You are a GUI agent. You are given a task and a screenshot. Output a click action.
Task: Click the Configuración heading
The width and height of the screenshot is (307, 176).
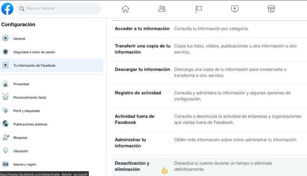18,25
